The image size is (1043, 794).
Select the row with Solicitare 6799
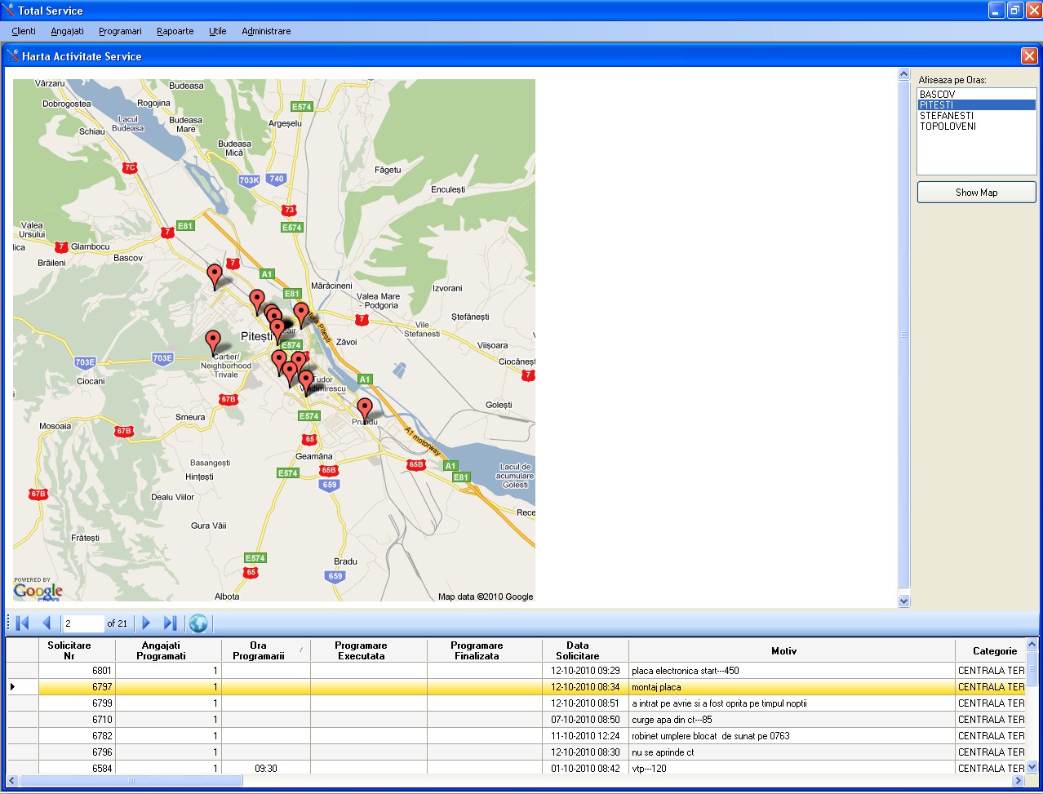[516, 703]
